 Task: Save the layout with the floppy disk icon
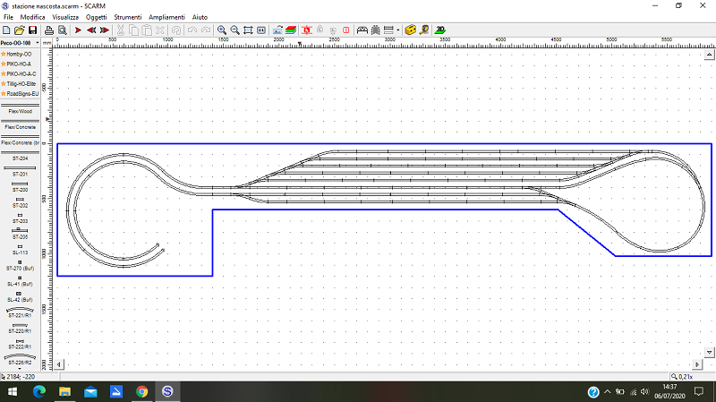click(32, 30)
